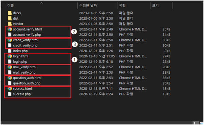
Task: Select the credit_verify.html file name
Action: (26, 40)
